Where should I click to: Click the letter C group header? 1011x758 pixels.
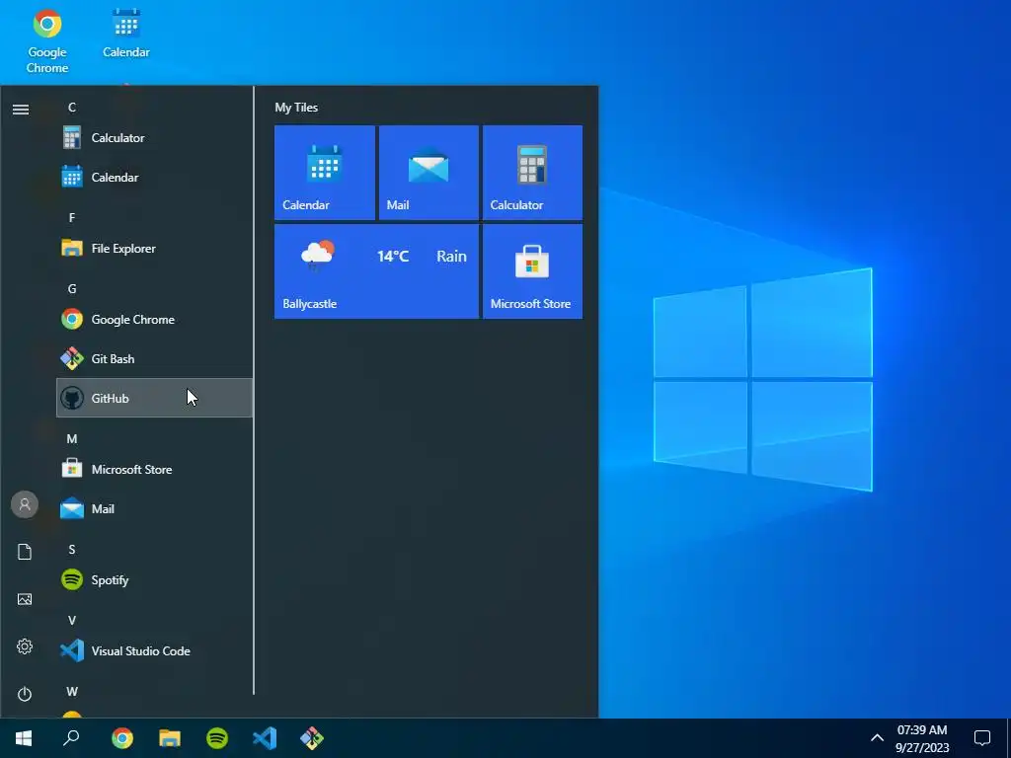[x=72, y=108]
